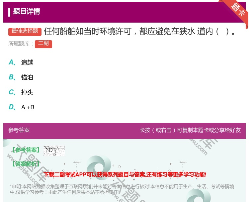Click the 题目详情 header title
This screenshot has width=249, height=202.
click(x=27, y=11)
